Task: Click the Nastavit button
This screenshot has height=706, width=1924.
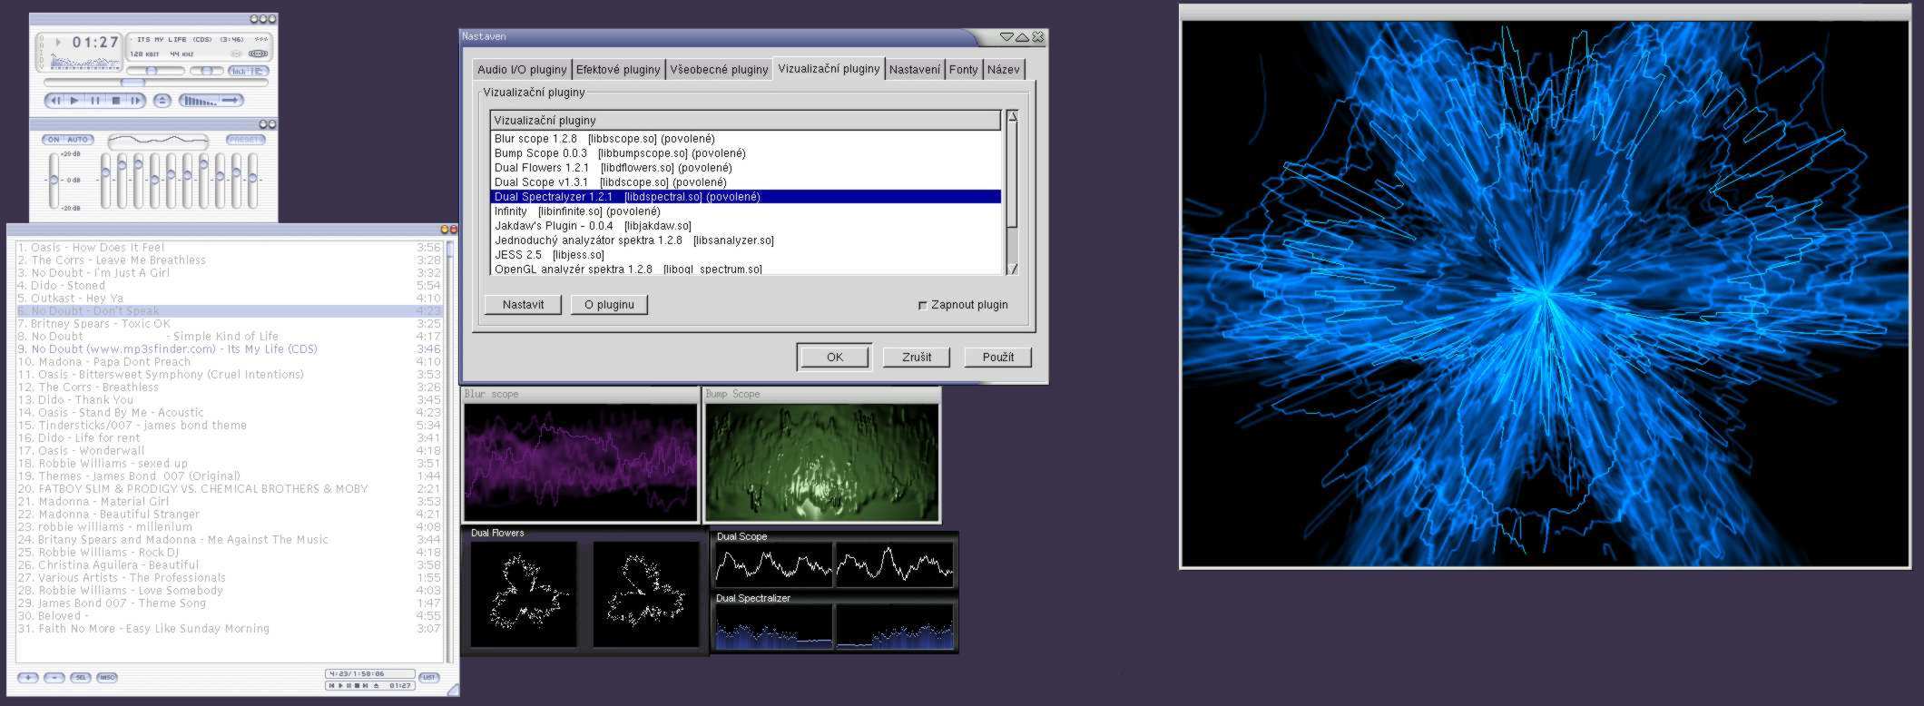Action: (x=523, y=305)
